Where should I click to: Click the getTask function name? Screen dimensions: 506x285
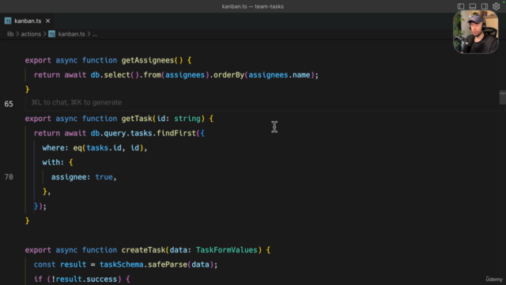137,119
